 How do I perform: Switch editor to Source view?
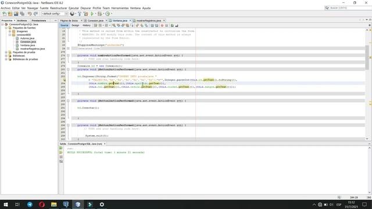(x=65, y=26)
